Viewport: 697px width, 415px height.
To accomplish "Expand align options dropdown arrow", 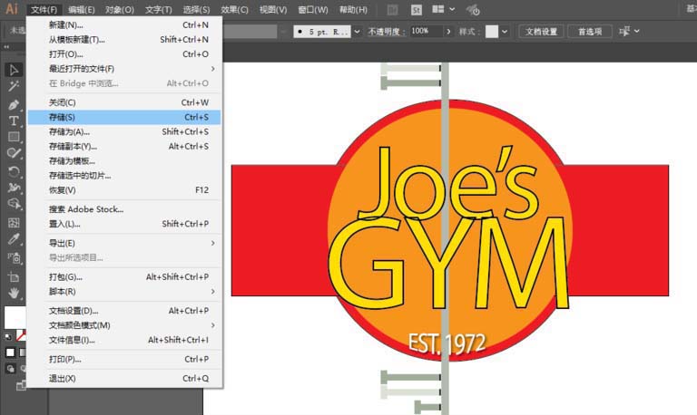I will [x=636, y=31].
